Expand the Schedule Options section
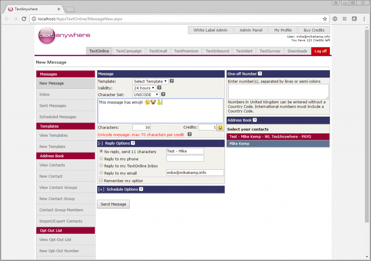This screenshot has height=261, width=371. pos(101,189)
